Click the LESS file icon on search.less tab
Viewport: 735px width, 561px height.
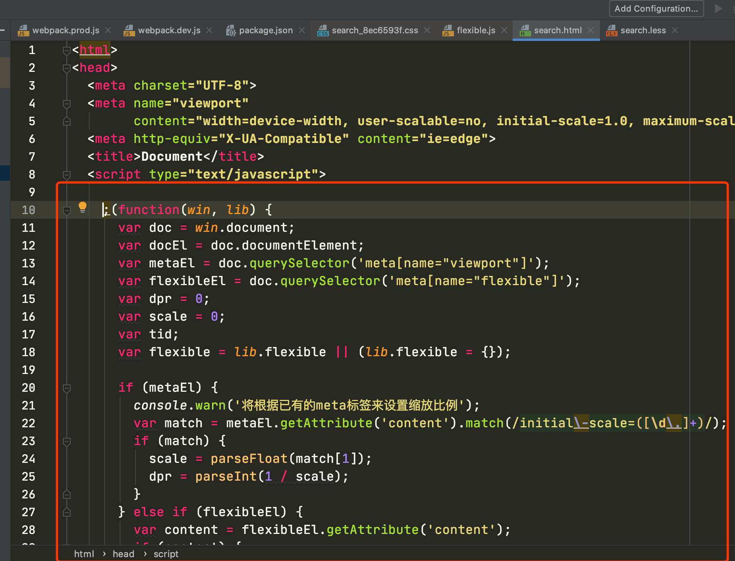click(611, 31)
